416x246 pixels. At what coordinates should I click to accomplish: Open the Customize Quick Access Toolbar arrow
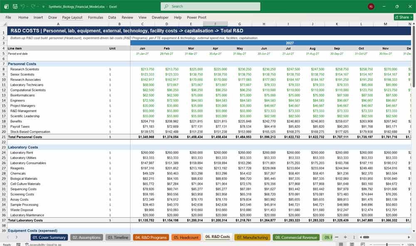(43, 7)
